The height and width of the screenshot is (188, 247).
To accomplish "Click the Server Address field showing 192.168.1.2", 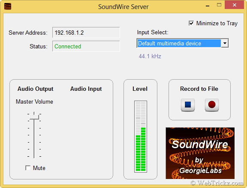I will coord(86,33).
